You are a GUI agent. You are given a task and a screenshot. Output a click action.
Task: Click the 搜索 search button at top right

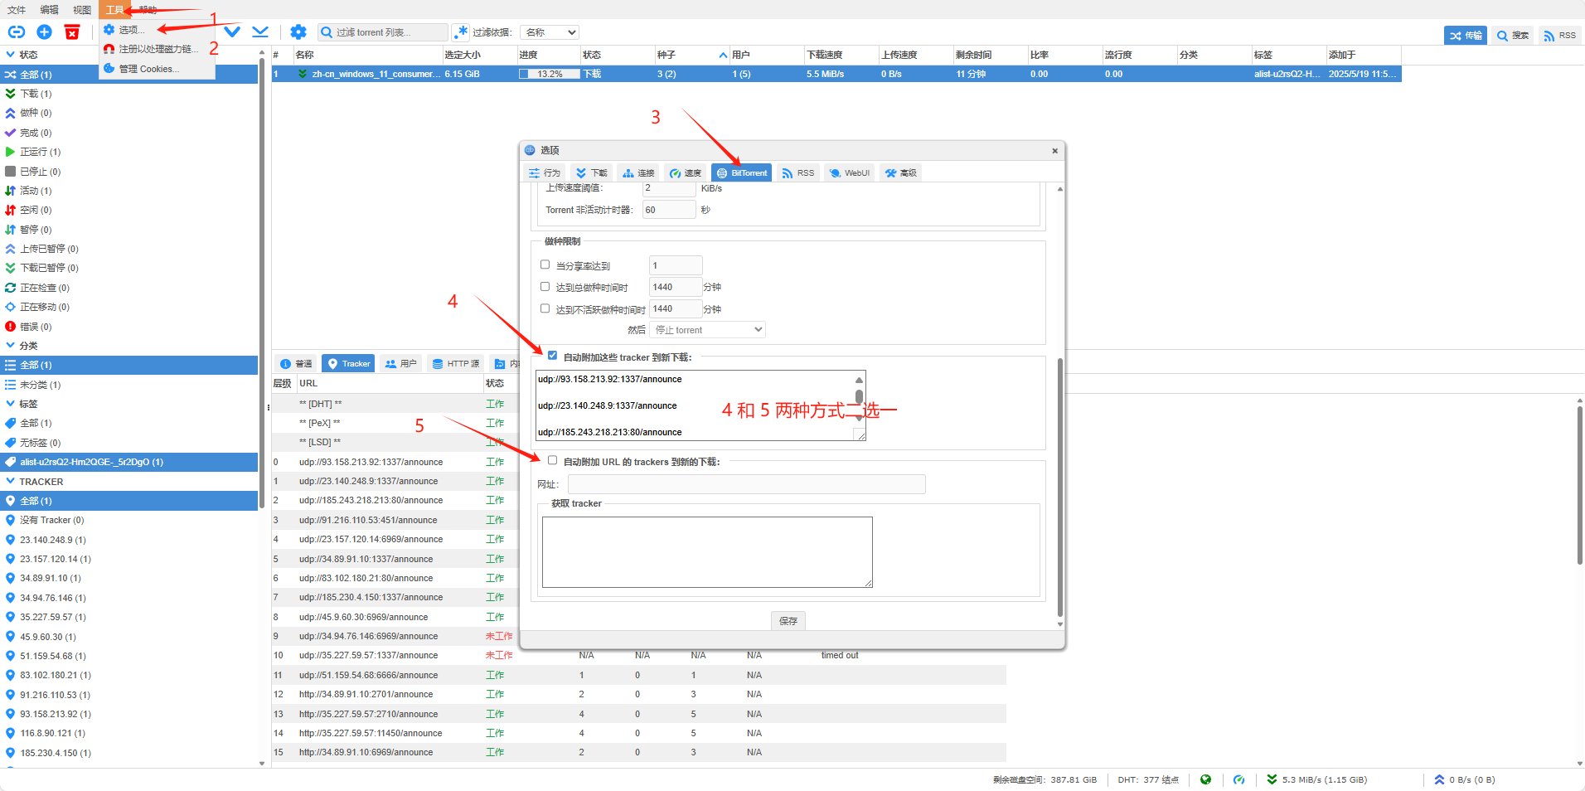point(1513,36)
